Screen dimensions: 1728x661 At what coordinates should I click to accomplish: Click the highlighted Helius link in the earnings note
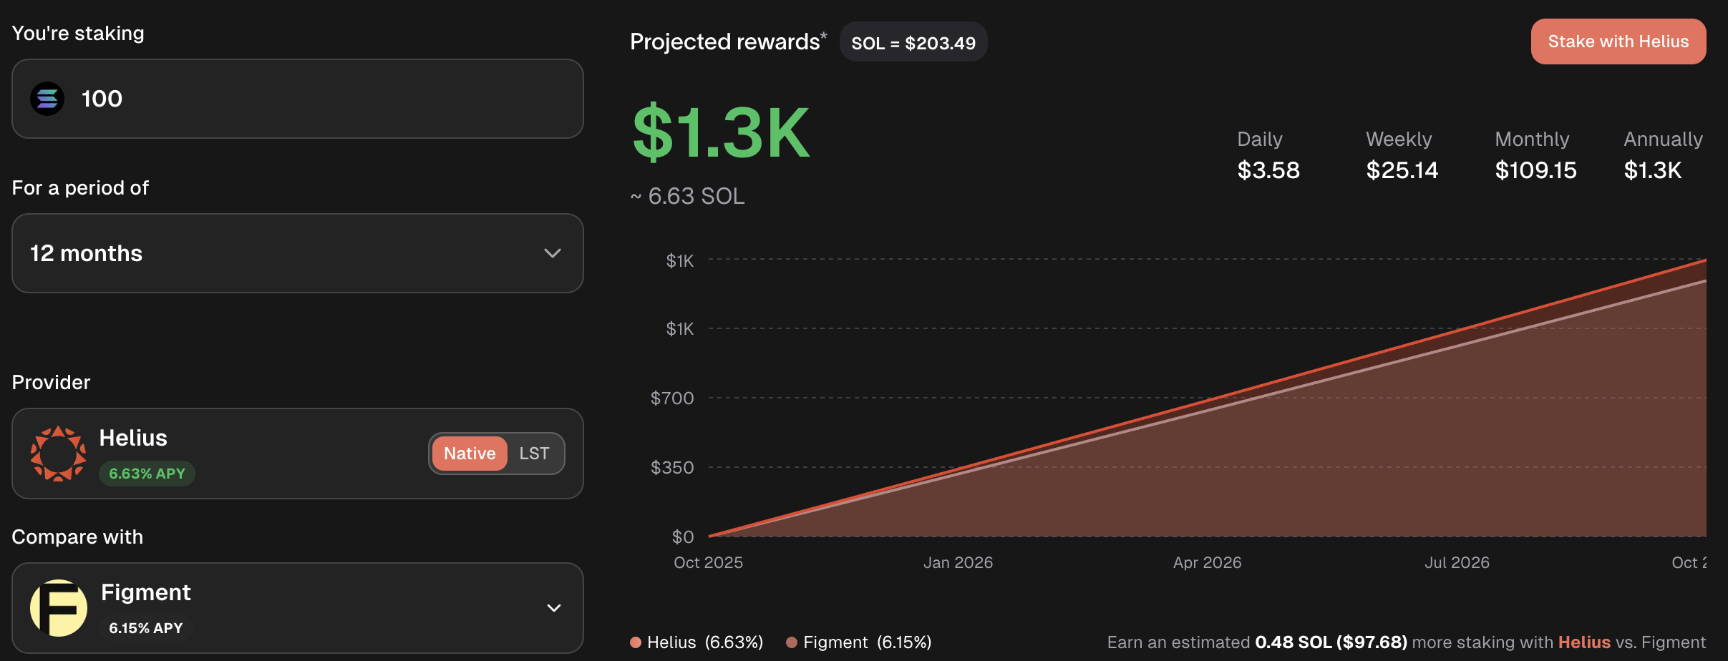1584,642
